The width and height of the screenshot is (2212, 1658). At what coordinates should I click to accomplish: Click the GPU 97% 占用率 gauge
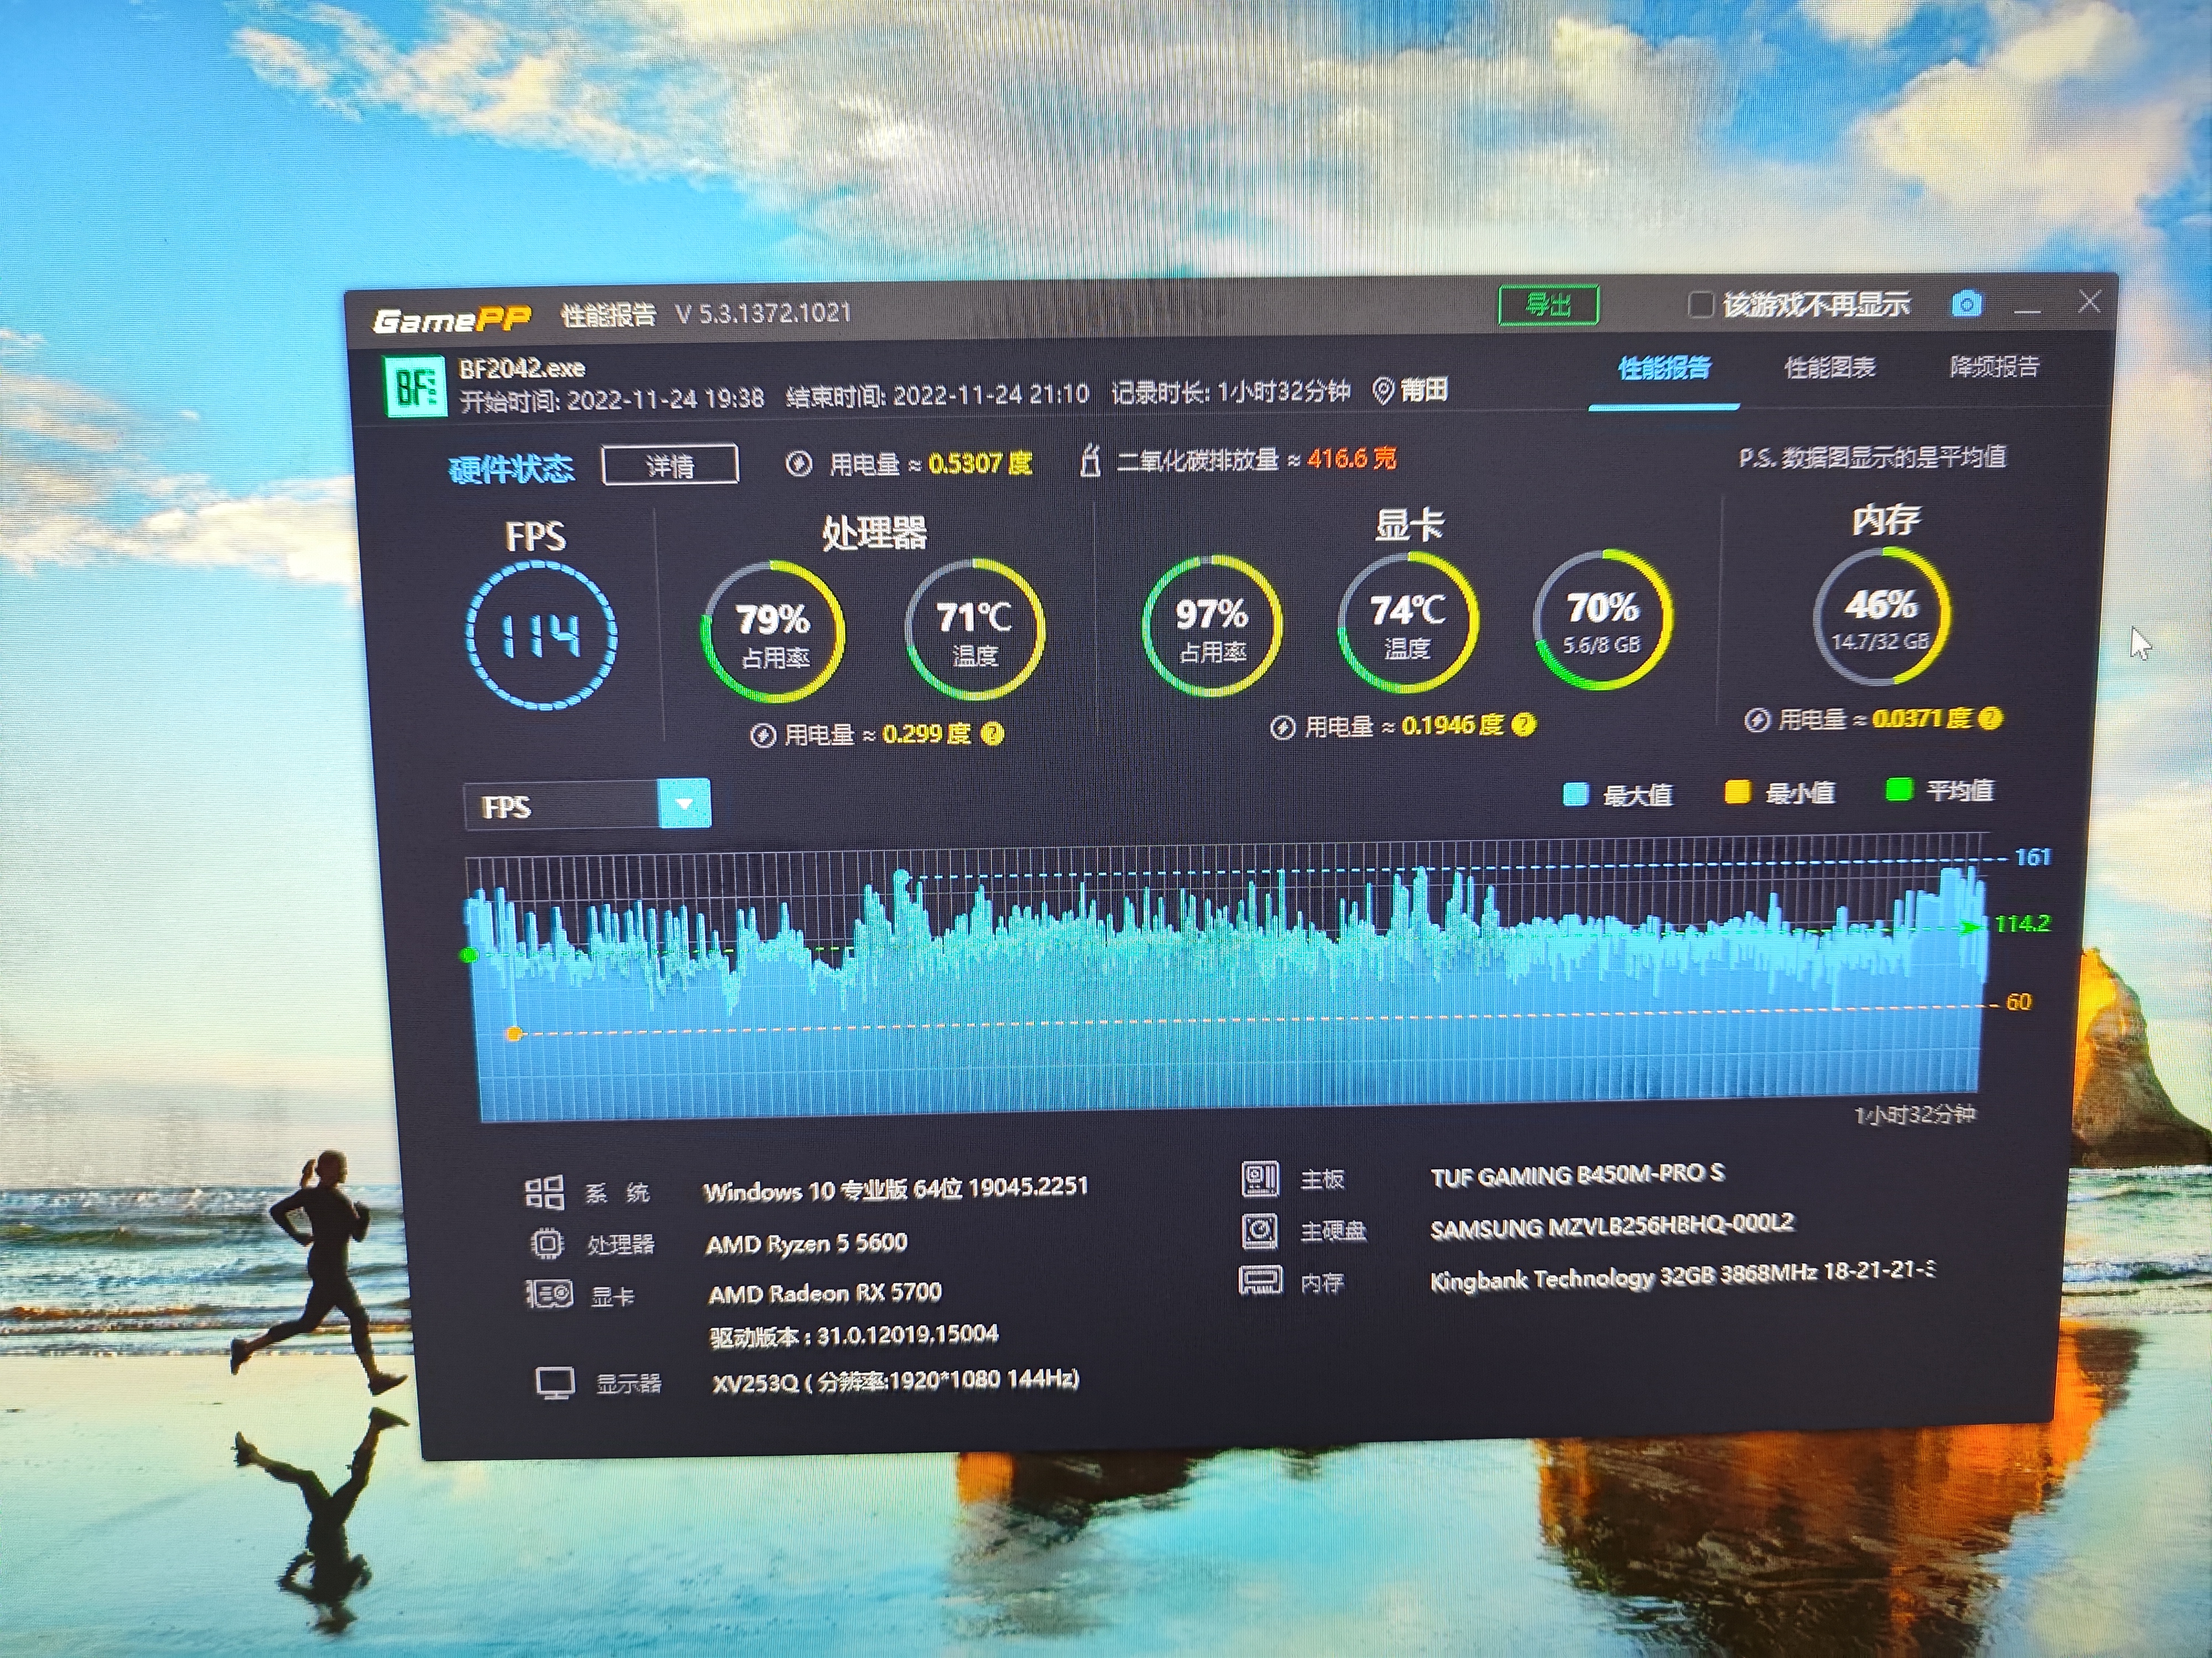(x=1212, y=626)
